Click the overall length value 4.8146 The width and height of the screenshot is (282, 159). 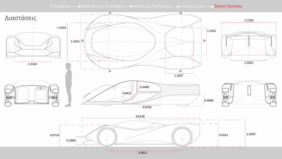[140, 116]
